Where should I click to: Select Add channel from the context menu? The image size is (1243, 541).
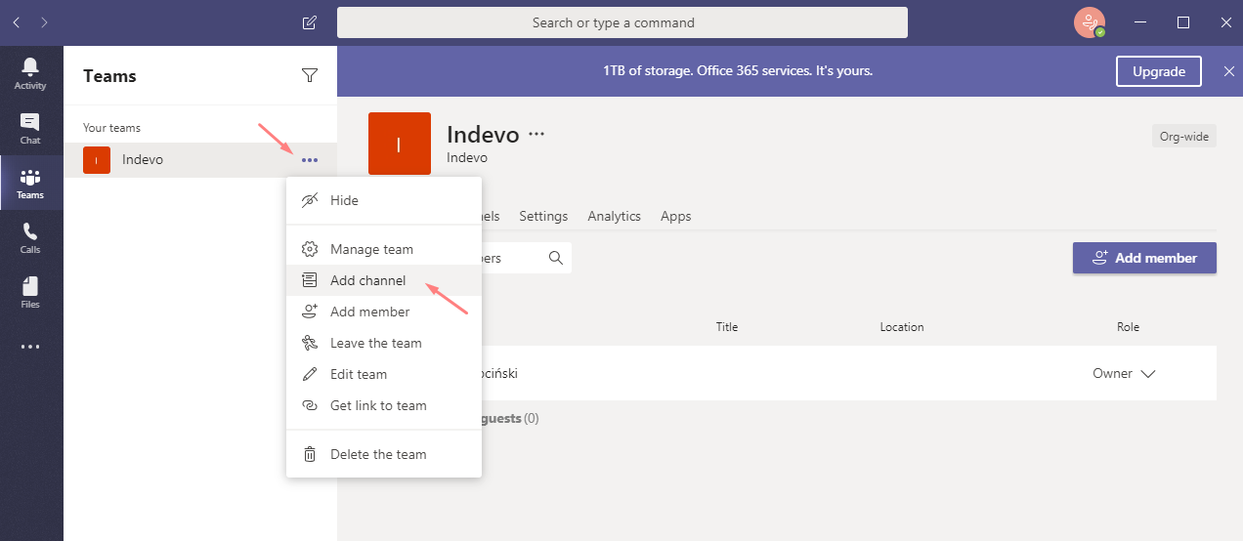pos(367,280)
